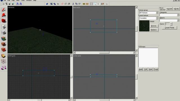Open the Window menu
Image resolution: width=180 pixels, height=101 pixels.
click(x=29, y=1)
